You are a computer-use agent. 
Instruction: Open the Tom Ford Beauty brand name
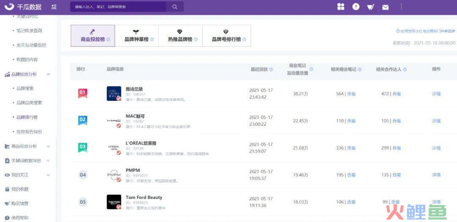coord(144,197)
